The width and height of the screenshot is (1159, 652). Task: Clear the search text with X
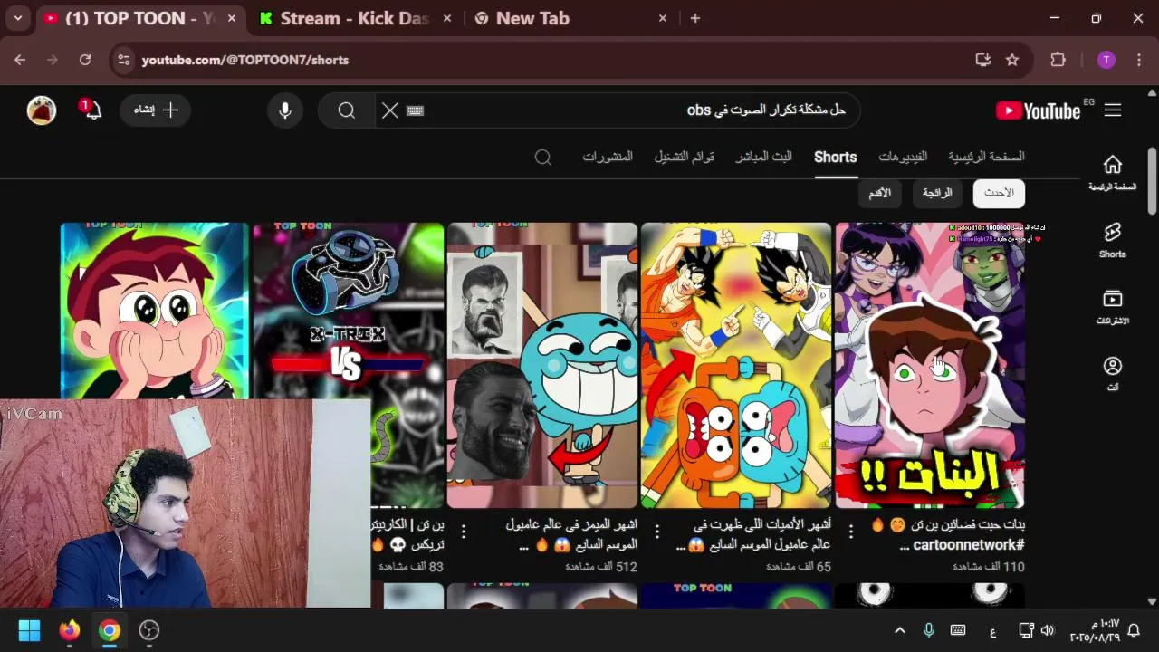(390, 110)
